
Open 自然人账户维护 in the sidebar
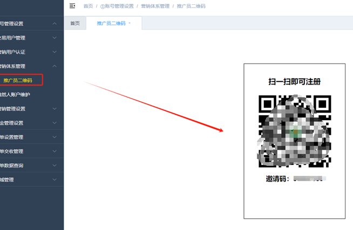coord(16,95)
